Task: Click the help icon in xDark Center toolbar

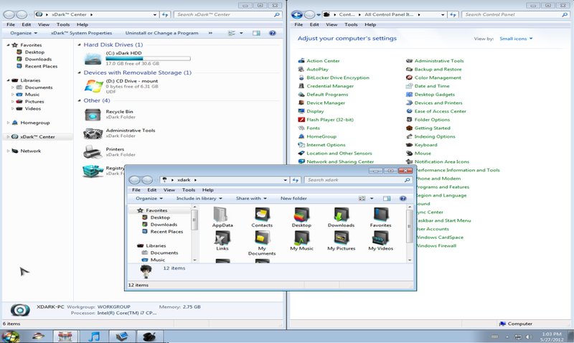Action: point(273,33)
